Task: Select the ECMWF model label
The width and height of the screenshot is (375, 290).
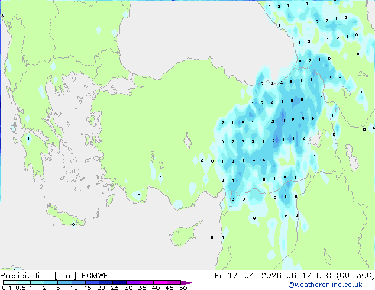Action: [x=95, y=276]
